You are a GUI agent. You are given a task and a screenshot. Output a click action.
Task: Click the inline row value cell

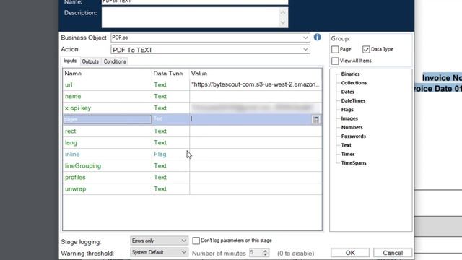click(x=256, y=154)
